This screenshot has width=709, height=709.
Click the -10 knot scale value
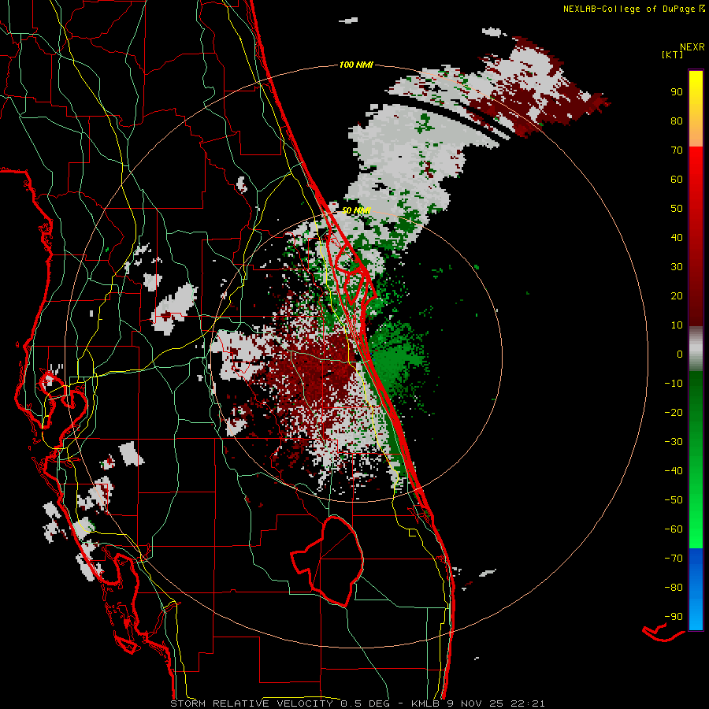[x=674, y=384]
